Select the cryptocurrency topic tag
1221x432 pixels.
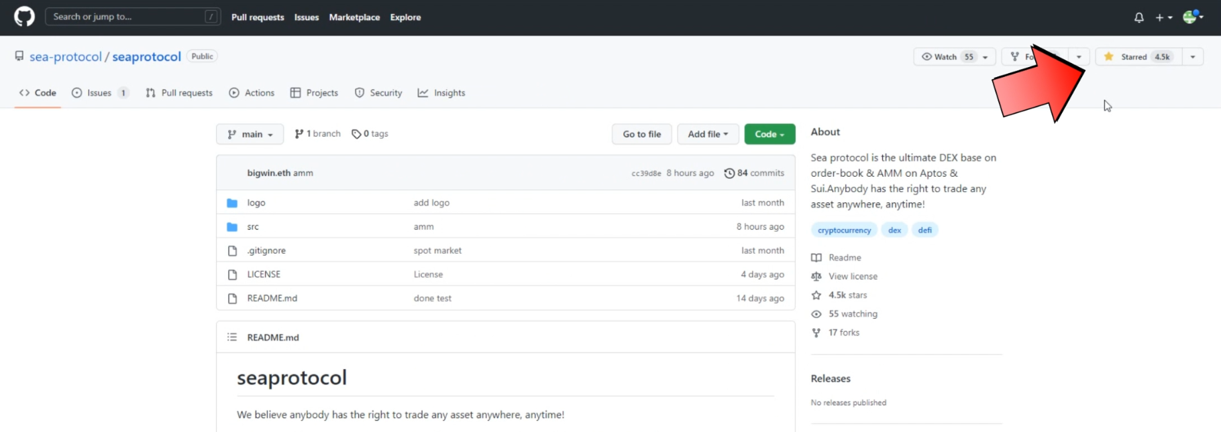click(844, 230)
